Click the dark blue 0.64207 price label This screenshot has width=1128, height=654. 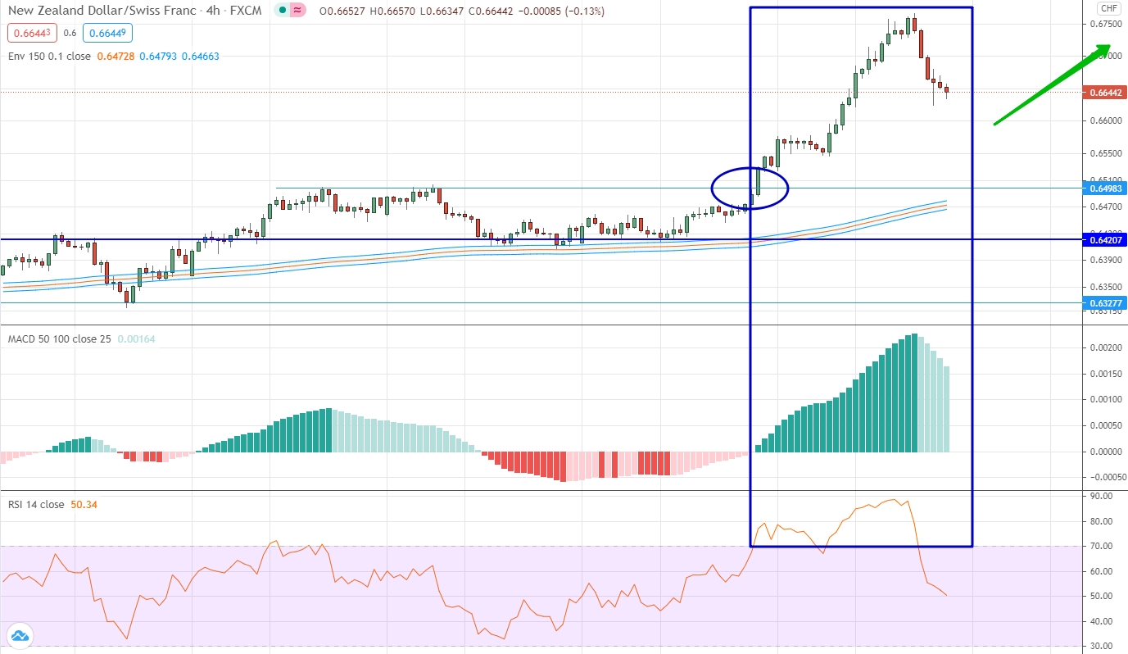(1103, 239)
